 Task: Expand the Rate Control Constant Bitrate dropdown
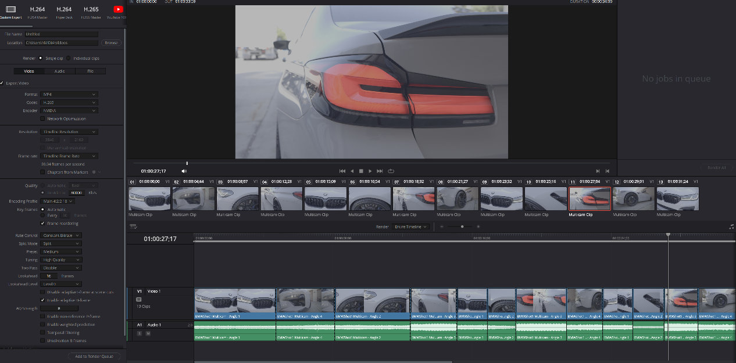(61, 235)
